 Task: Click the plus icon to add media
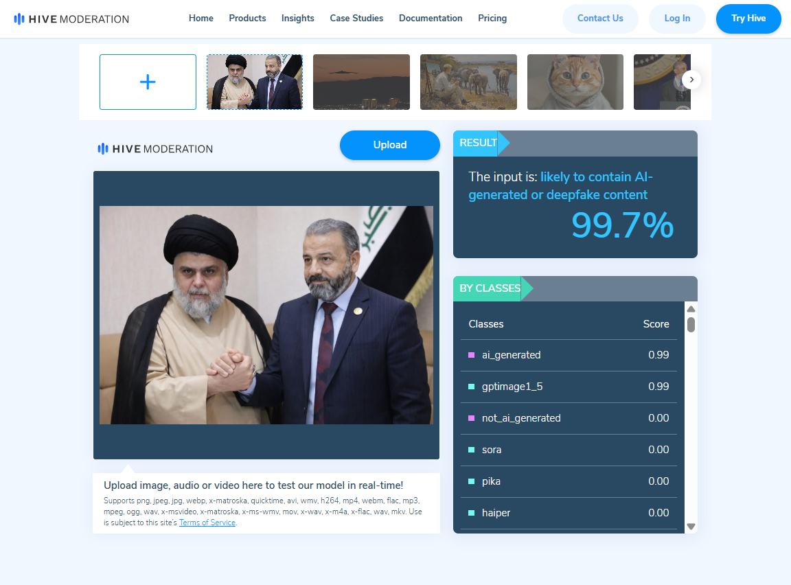coord(148,82)
